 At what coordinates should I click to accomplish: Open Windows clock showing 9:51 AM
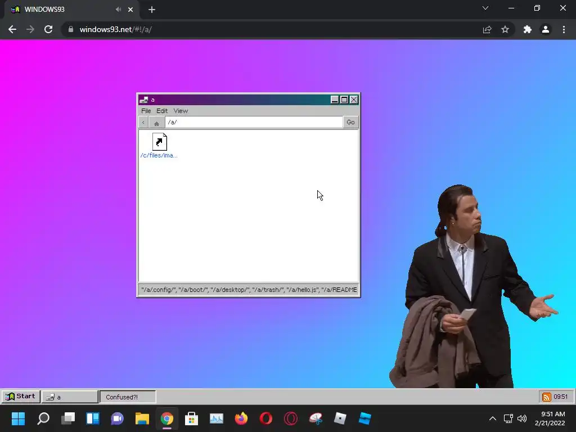coord(550,418)
